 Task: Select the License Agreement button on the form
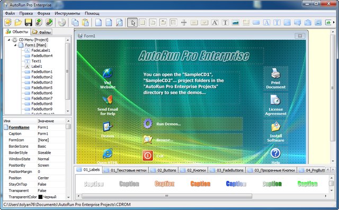point(275,105)
